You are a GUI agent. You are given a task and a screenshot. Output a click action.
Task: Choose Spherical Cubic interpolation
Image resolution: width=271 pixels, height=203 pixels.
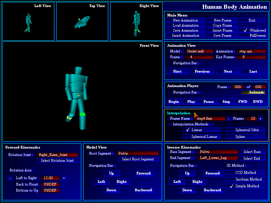point(246,130)
